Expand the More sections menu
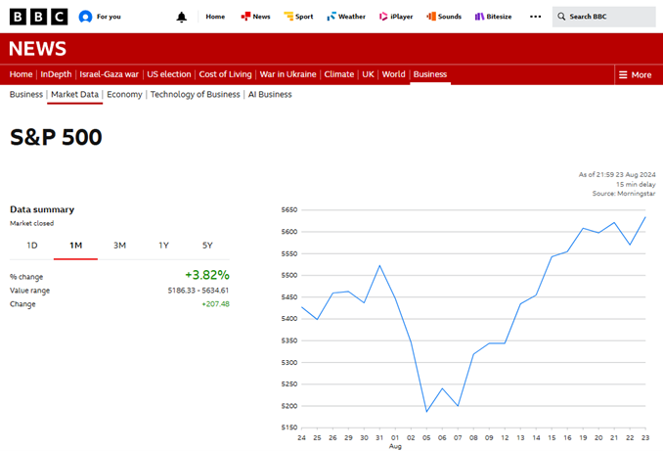The height and width of the screenshot is (451, 663). tap(635, 75)
